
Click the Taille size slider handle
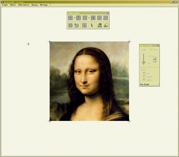click(144, 62)
